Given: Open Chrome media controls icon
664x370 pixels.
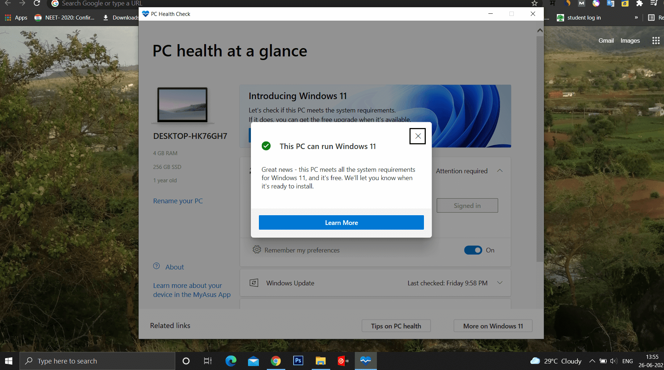Looking at the screenshot, I should click(654, 3).
